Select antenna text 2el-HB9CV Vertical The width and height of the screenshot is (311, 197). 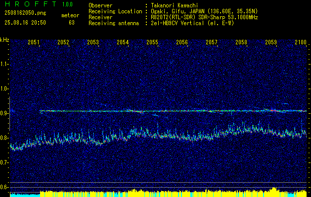[178, 23]
